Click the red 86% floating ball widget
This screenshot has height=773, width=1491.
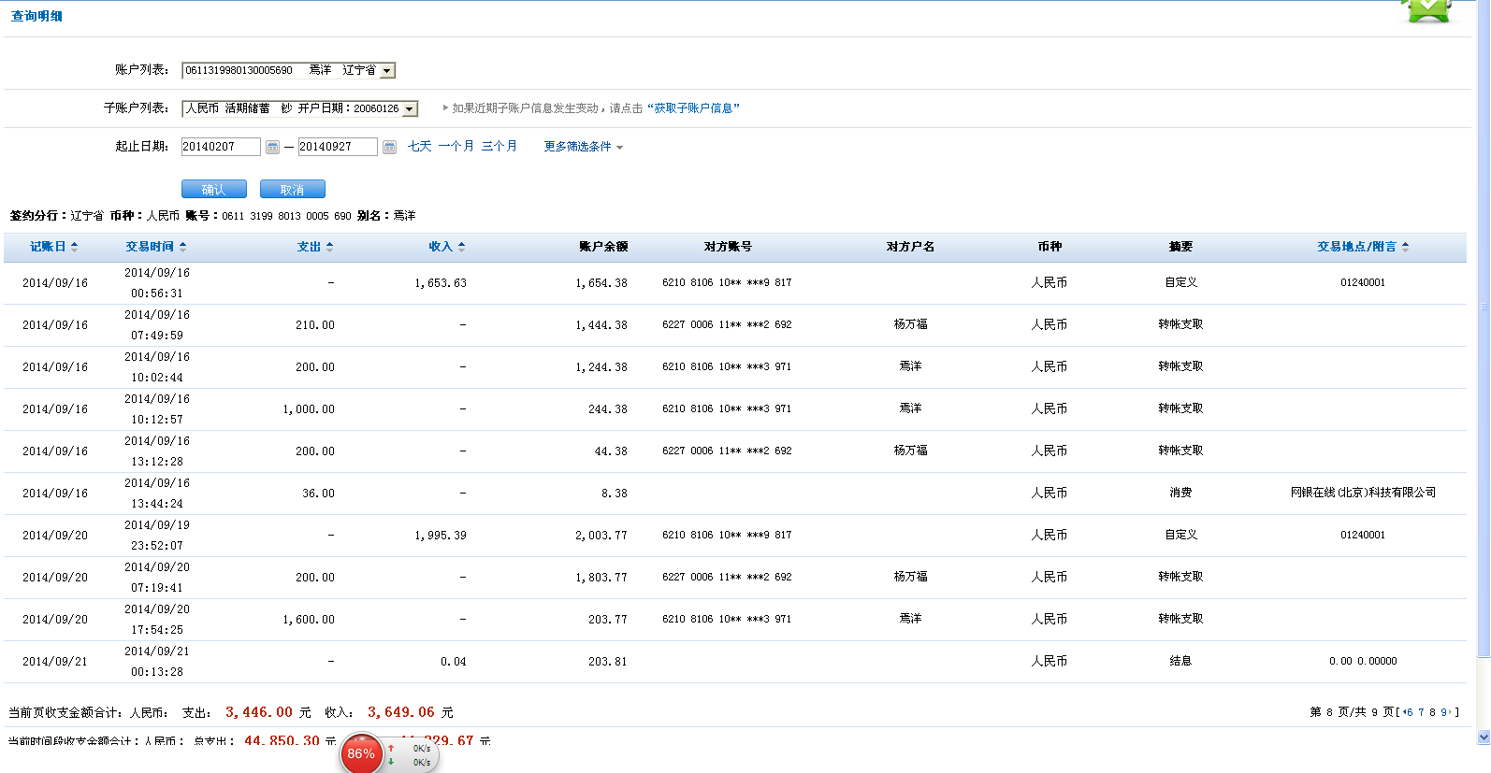pyautogui.click(x=361, y=753)
